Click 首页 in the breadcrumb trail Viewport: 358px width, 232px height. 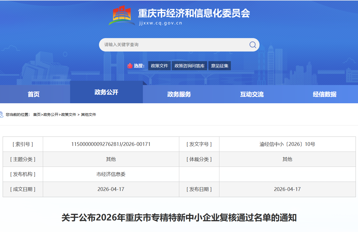(37, 115)
